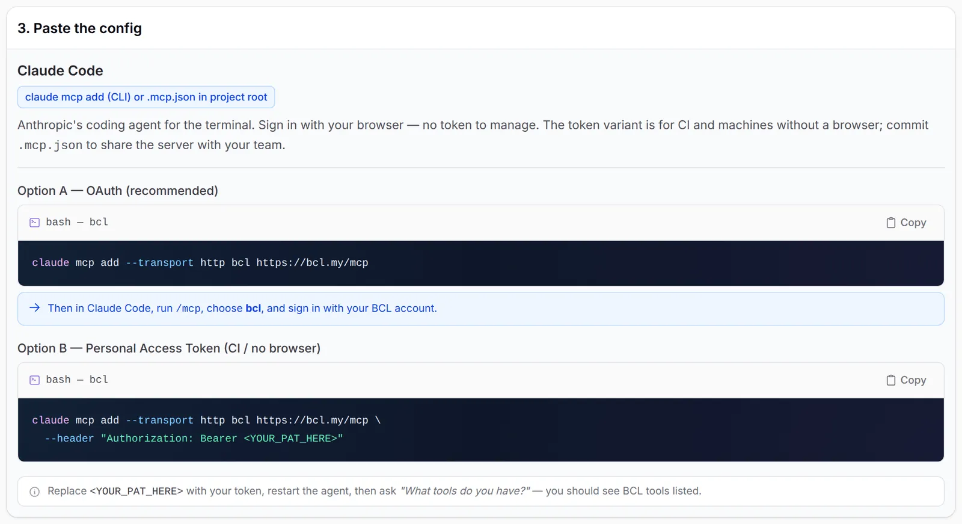This screenshot has width=962, height=524.
Task: Click the terminal icon in Option B code header
Action: point(35,380)
